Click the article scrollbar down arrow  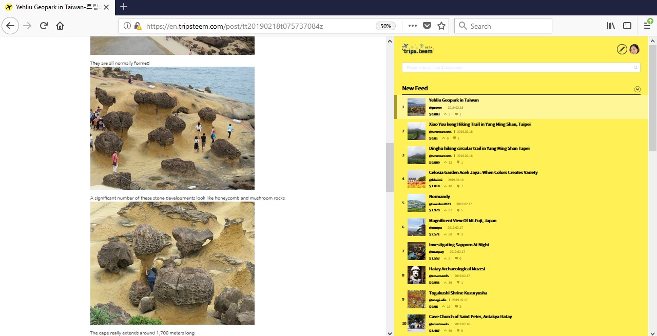click(x=390, y=332)
